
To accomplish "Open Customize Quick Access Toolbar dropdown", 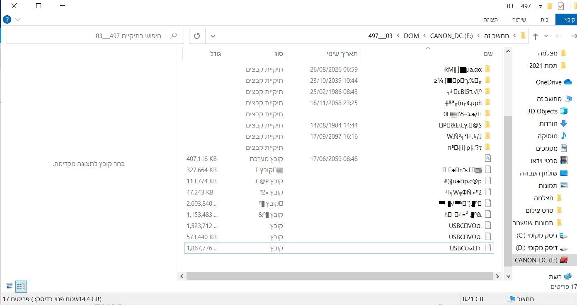I will tap(541, 7).
